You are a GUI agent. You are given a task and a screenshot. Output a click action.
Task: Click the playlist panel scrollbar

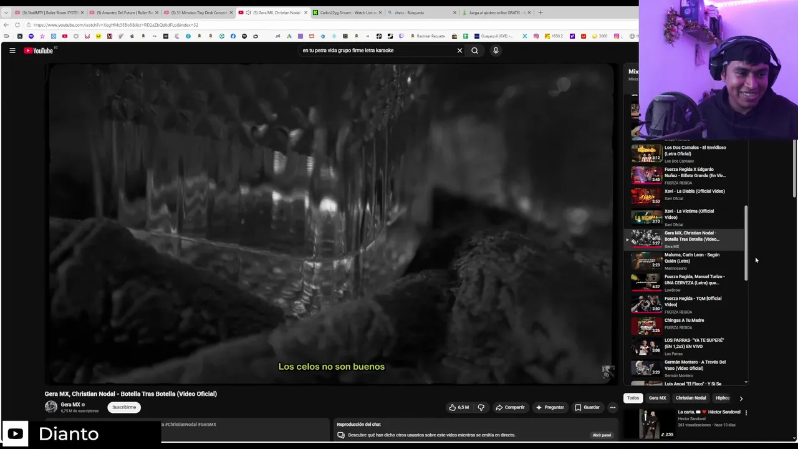[746, 243]
